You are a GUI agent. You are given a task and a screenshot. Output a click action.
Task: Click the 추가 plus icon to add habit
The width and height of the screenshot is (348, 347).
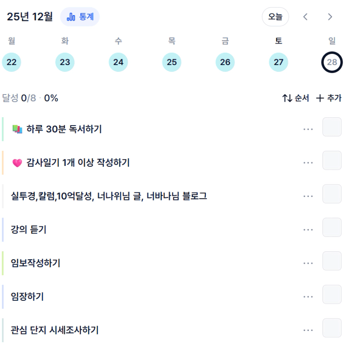click(x=320, y=98)
